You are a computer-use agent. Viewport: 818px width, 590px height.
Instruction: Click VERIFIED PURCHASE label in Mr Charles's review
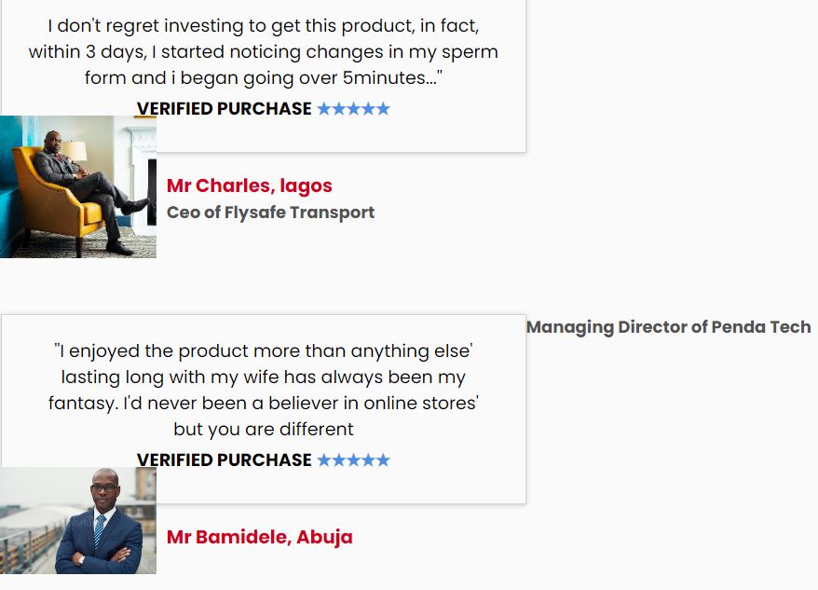224,109
